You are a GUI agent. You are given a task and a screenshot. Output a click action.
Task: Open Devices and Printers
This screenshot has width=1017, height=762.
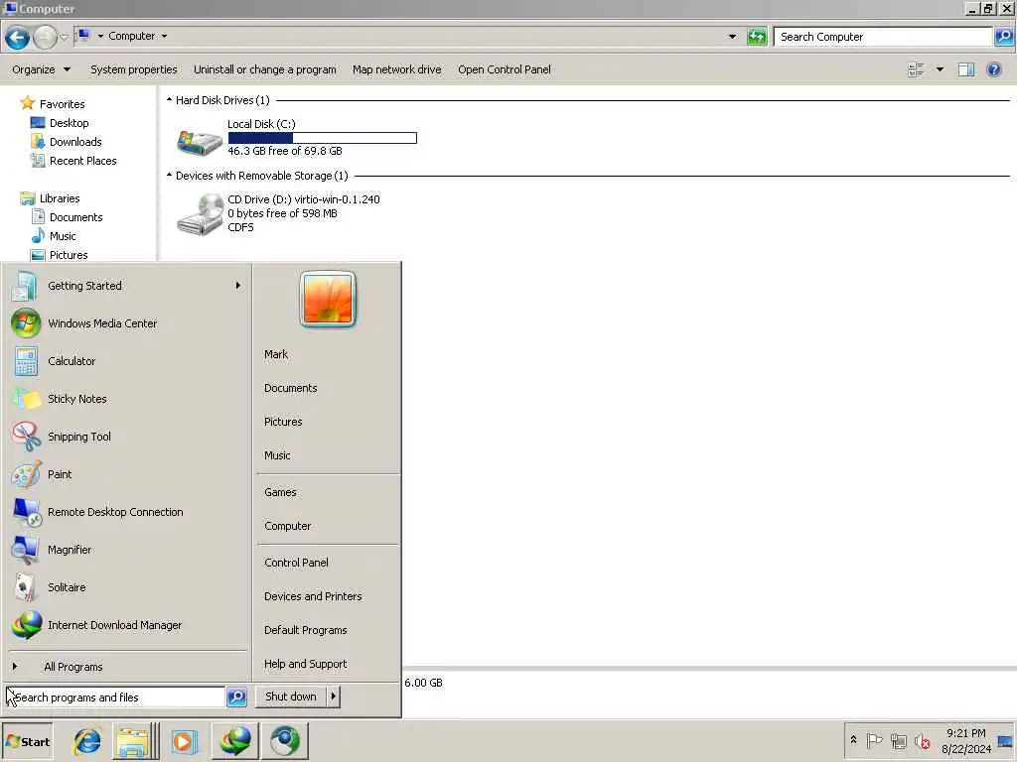click(313, 596)
